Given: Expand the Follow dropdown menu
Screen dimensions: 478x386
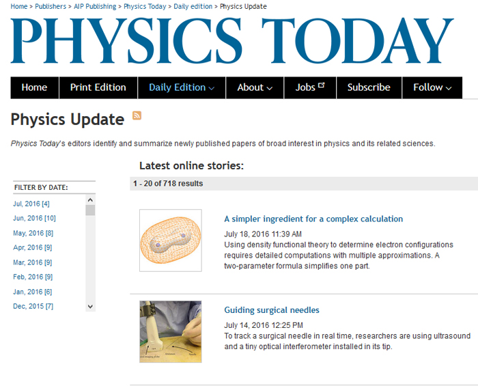Looking at the screenshot, I should tap(432, 87).
